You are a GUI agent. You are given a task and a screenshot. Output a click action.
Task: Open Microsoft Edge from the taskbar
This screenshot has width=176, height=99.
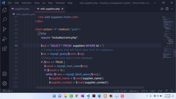[100, 96]
